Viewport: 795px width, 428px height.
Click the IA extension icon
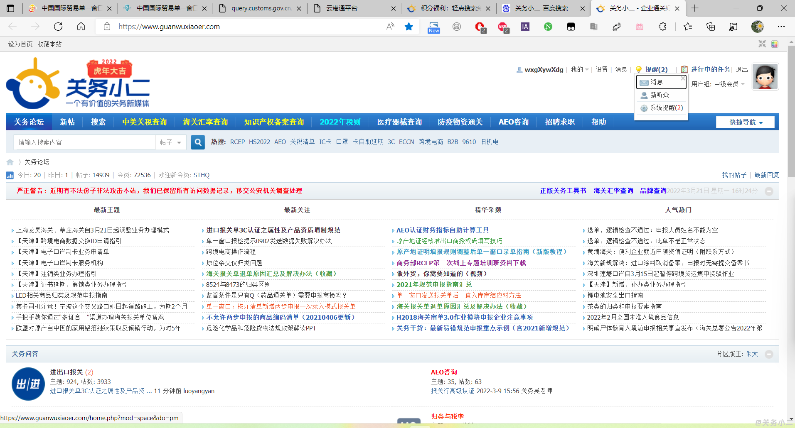coord(525,27)
